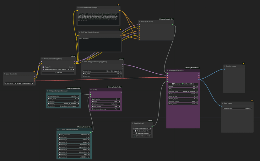Open the ckpt_name checkpoint dropdown
The height and width of the screenshot is (161, 260).
coord(19,83)
